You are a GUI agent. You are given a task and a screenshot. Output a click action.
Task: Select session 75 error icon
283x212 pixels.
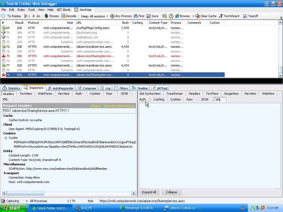point(3,56)
